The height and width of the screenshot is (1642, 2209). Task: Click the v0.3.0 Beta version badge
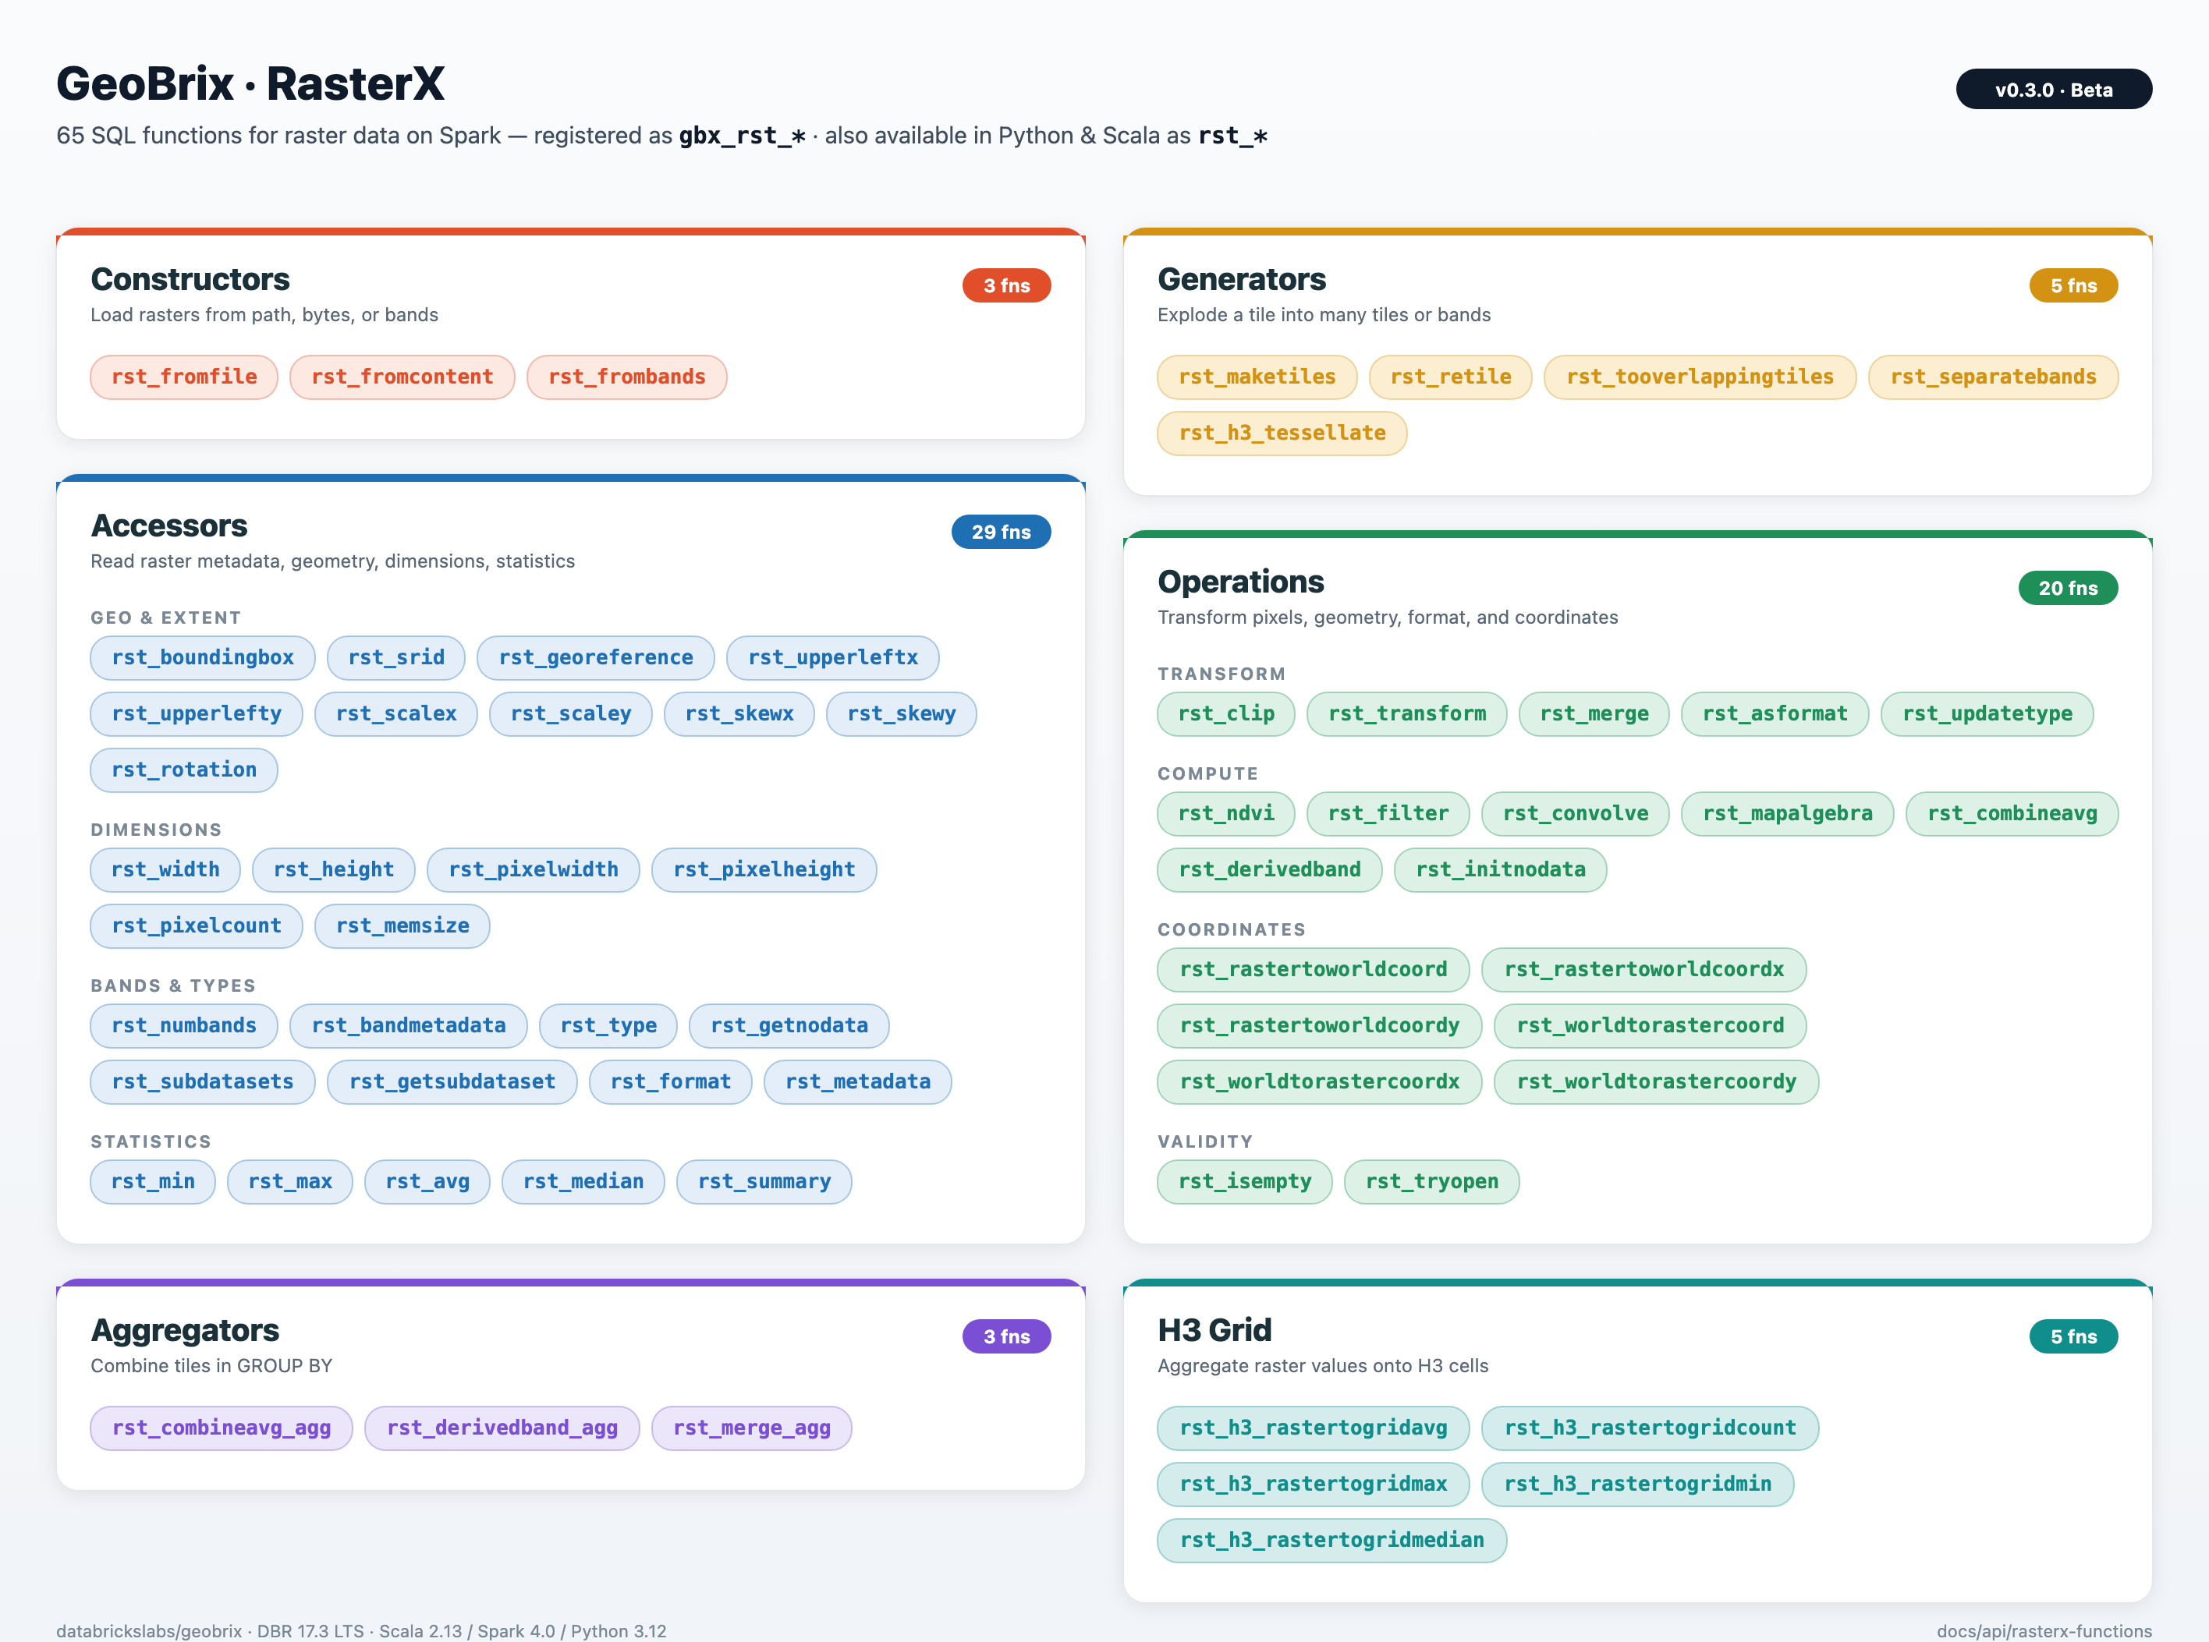tap(2054, 90)
